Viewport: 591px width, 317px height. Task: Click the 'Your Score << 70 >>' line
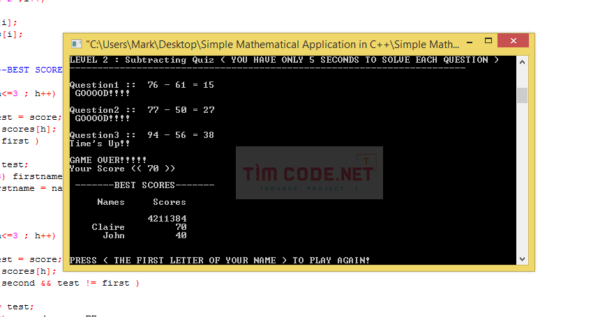coord(123,169)
